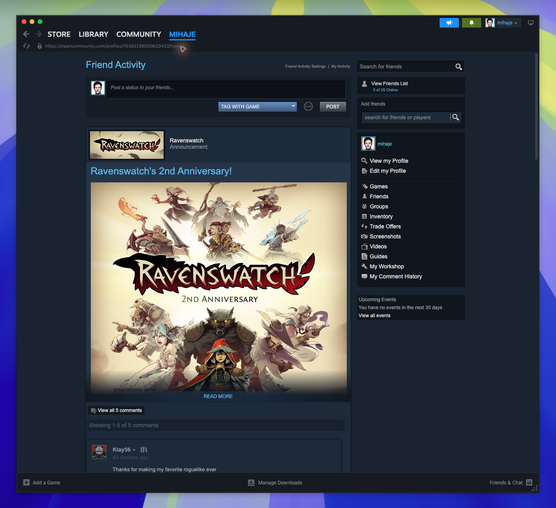Click the POST button
556x508 pixels.
(333, 107)
